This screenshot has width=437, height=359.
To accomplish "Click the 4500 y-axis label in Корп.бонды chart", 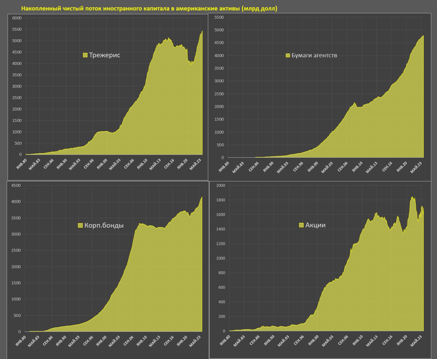I will click(16, 186).
